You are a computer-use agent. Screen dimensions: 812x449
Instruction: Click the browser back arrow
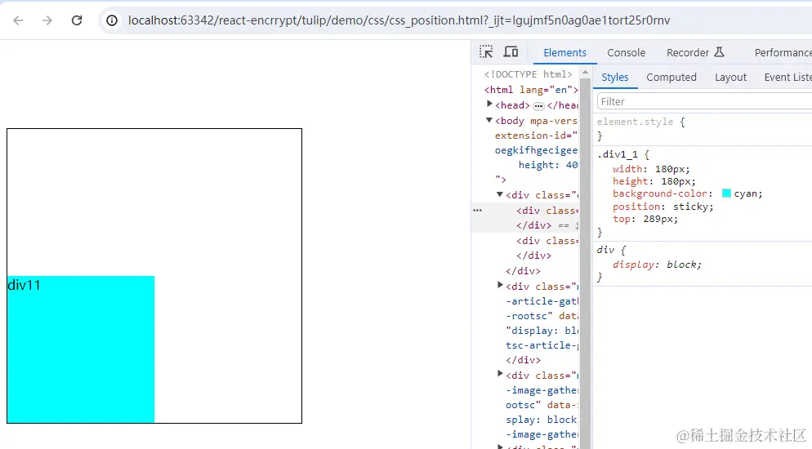coord(18,20)
